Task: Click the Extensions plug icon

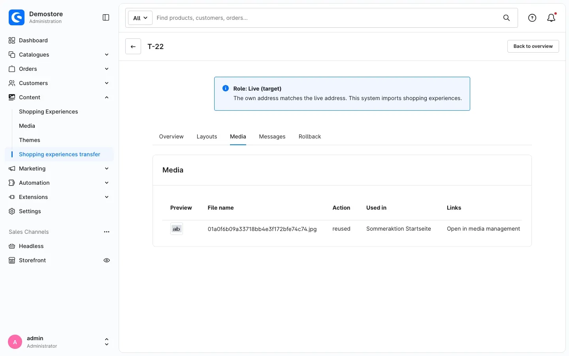Action: [12, 197]
